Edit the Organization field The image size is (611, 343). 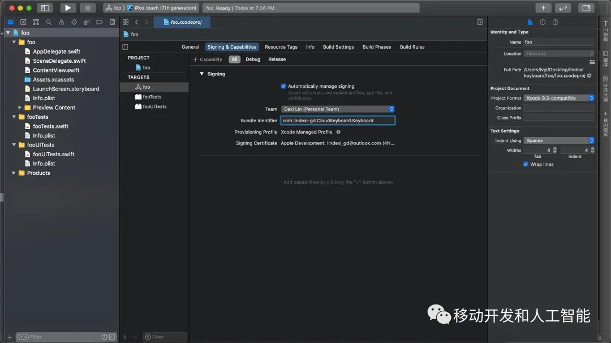[x=559, y=108]
